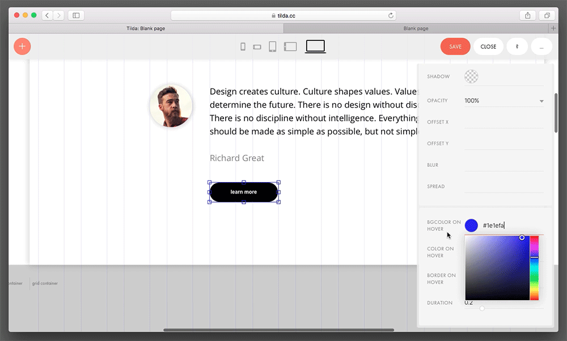Click inside the color picker saturation square

[497, 268]
